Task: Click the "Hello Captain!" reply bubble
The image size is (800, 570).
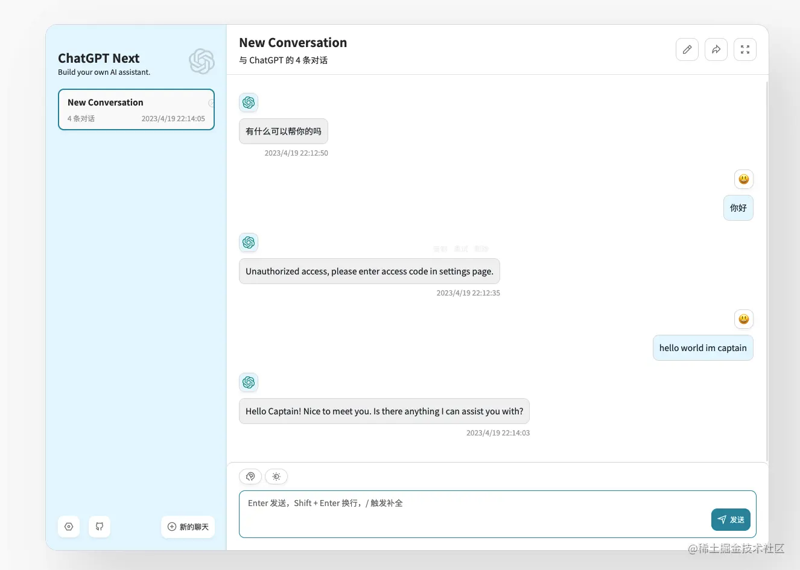Action: click(x=384, y=411)
